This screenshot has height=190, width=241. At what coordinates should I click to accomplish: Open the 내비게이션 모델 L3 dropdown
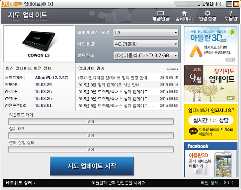146,32
